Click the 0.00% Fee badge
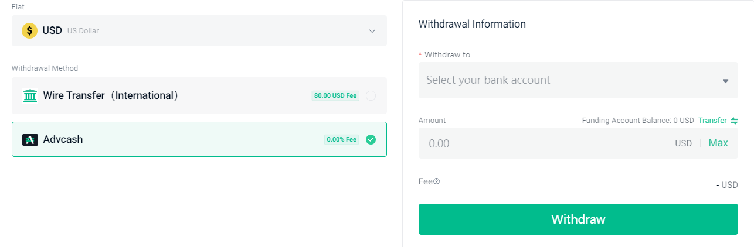The width and height of the screenshot is (754, 247). [342, 140]
